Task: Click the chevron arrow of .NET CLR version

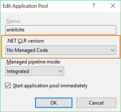Action: pyautogui.click(x=113, y=50)
